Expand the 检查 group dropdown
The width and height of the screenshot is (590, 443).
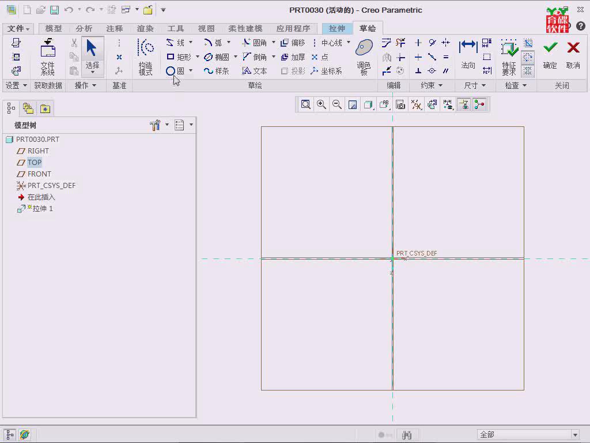point(516,85)
